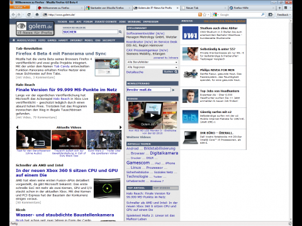
Task: Open Koordinator (m/w) im Service Desk job
Action: pos(152,42)
